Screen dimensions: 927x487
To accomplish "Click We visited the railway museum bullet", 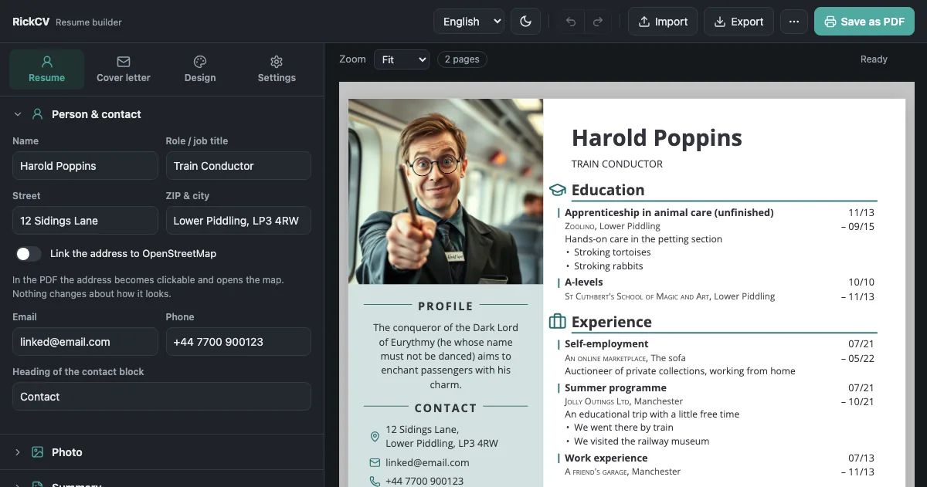I will [x=641, y=441].
